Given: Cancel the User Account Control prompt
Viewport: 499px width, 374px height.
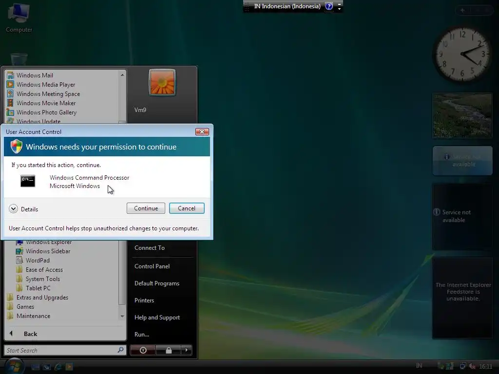Looking at the screenshot, I should coord(187,208).
